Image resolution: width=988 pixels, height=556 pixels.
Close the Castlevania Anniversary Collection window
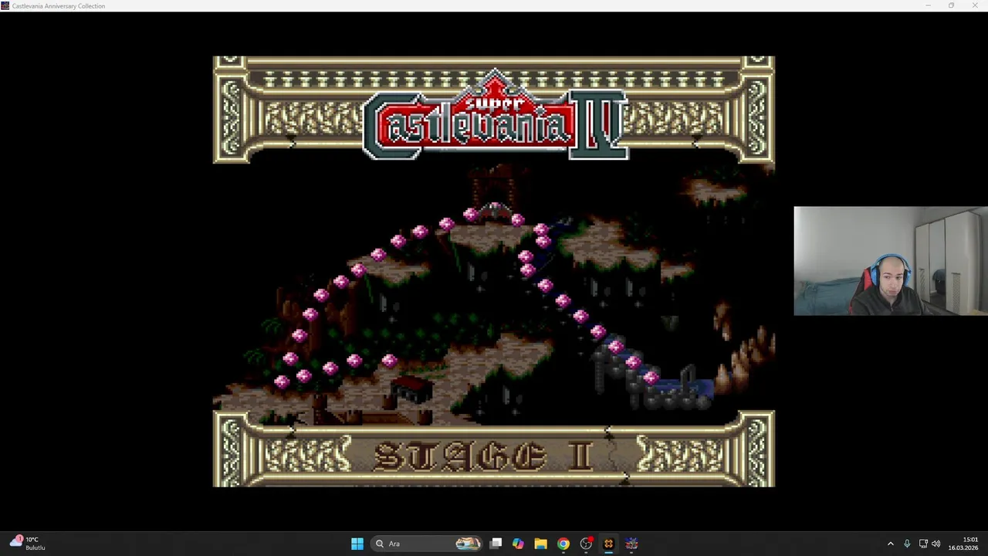click(975, 5)
